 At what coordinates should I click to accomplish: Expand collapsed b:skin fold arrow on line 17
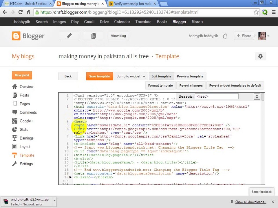[x=71, y=177]
